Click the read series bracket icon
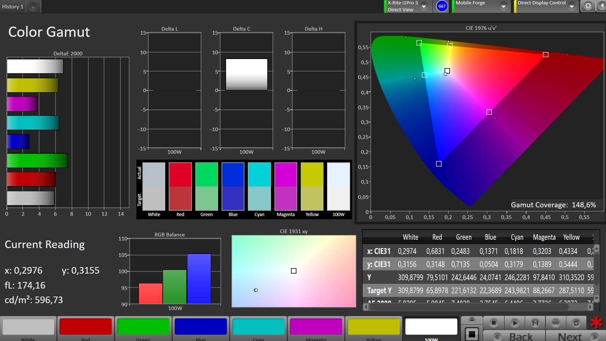 tap(535, 323)
